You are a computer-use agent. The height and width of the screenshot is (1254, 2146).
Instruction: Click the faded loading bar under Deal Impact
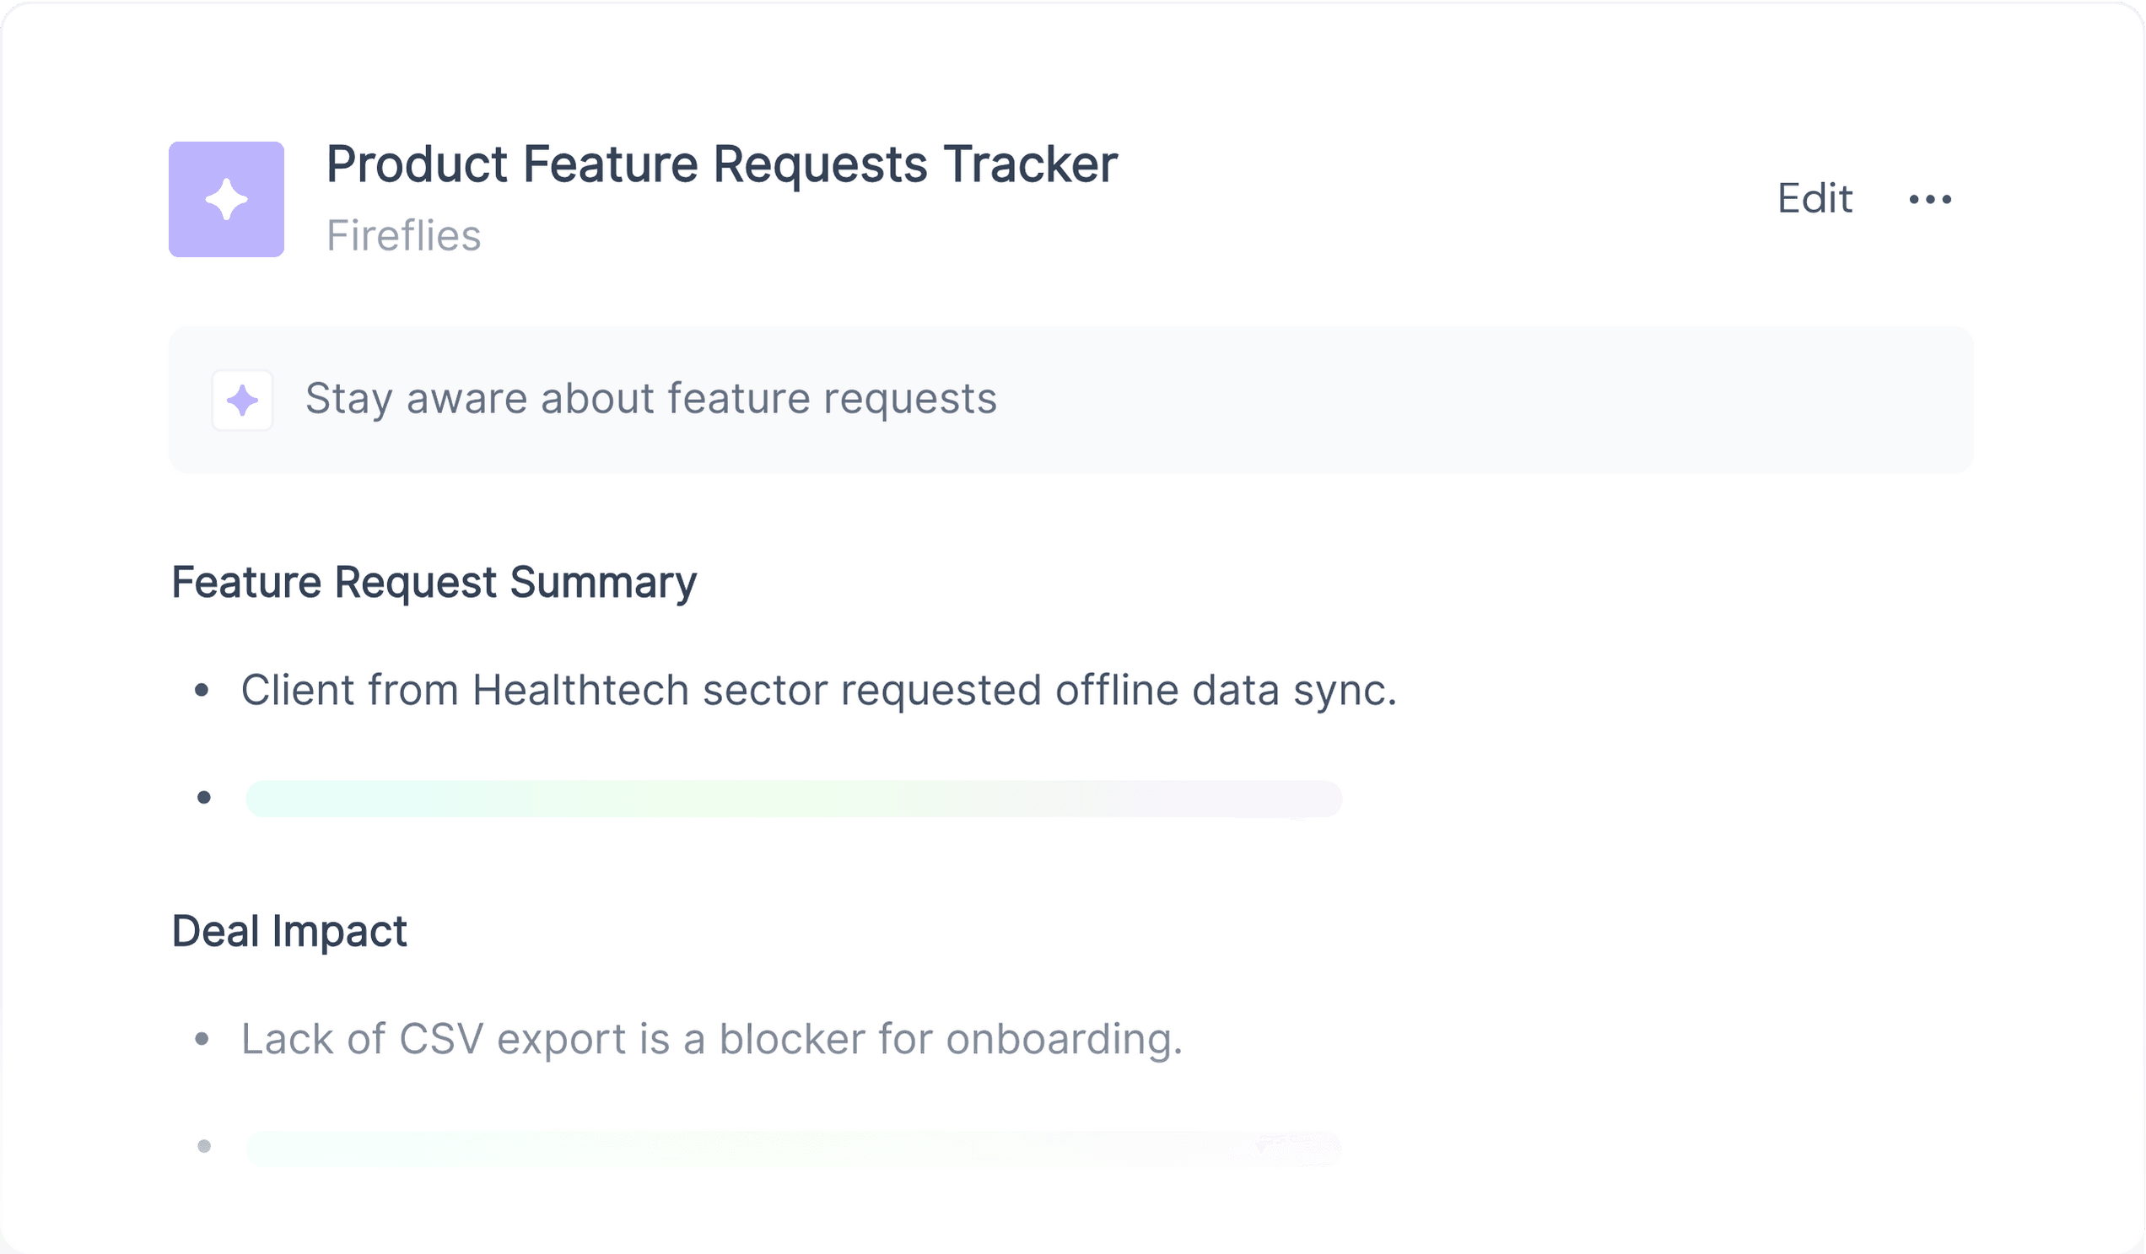(x=794, y=1148)
